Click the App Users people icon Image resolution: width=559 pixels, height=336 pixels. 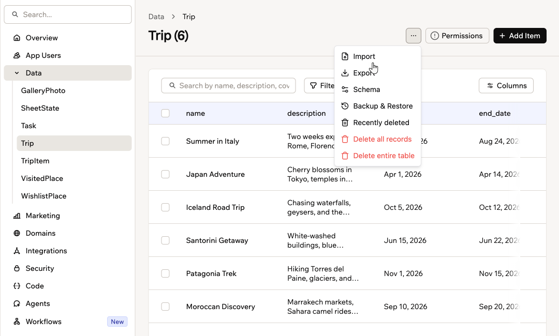point(17,55)
